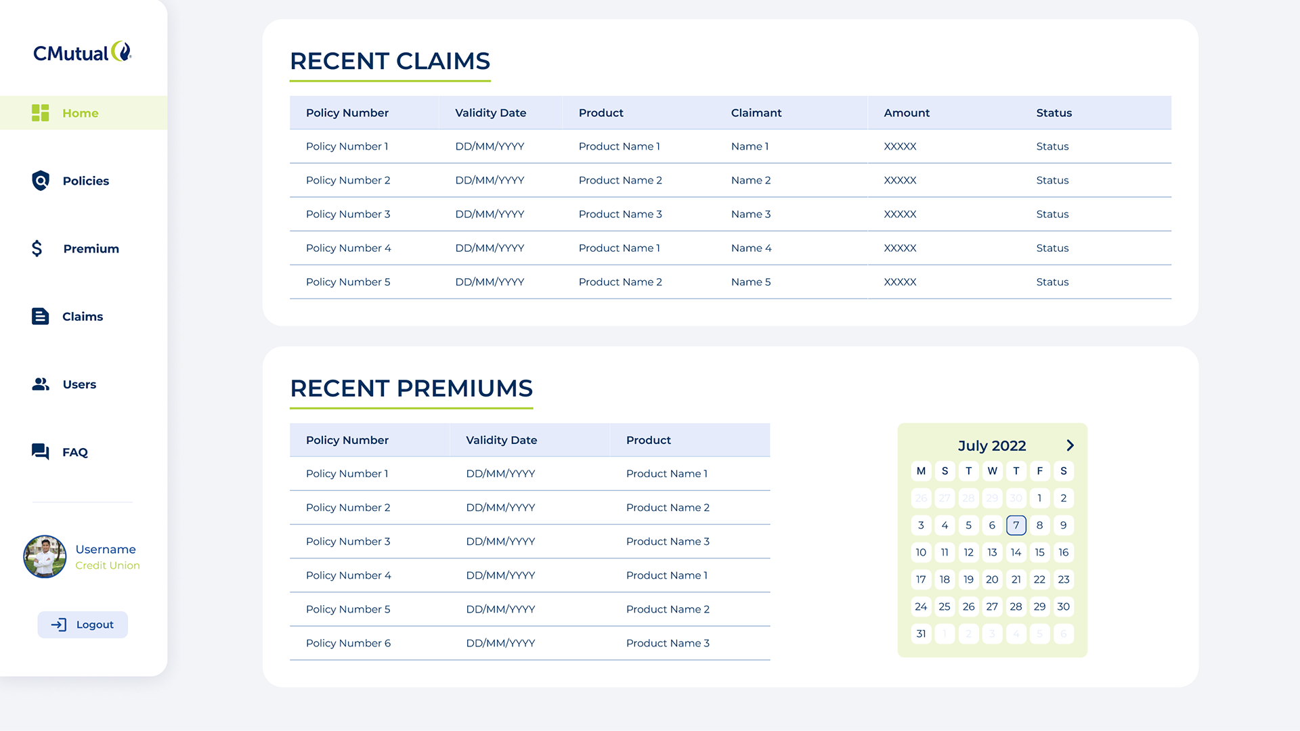Select July 7 on the calendar
This screenshot has width=1300, height=731.
(1016, 525)
